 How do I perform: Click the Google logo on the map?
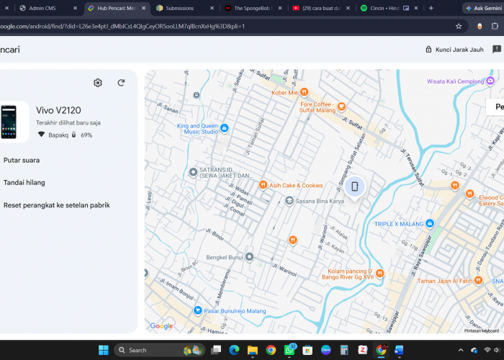click(x=161, y=326)
